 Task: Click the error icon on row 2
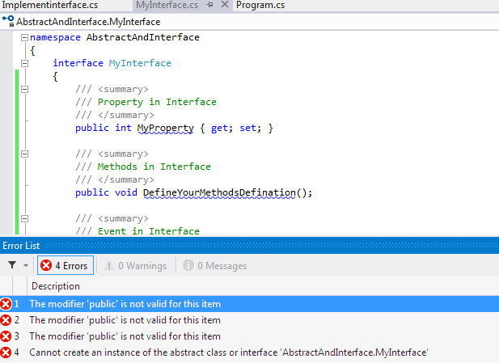click(6, 320)
